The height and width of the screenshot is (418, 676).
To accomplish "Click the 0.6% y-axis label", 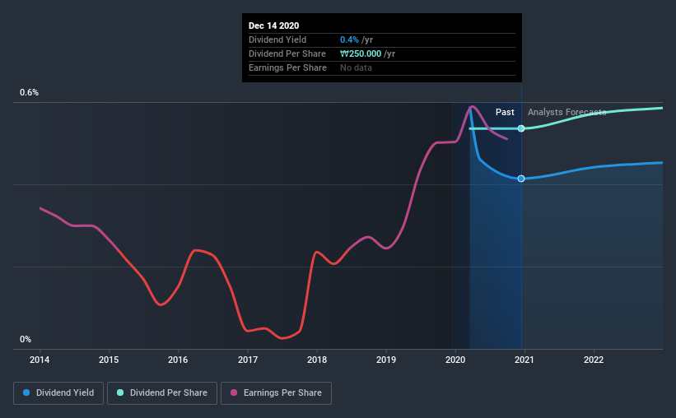I will 30,93.
